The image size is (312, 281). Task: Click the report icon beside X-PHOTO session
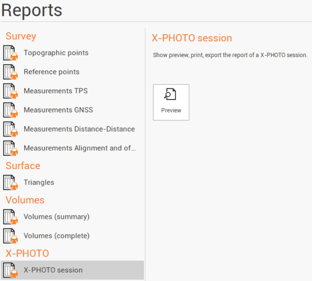click(10, 270)
